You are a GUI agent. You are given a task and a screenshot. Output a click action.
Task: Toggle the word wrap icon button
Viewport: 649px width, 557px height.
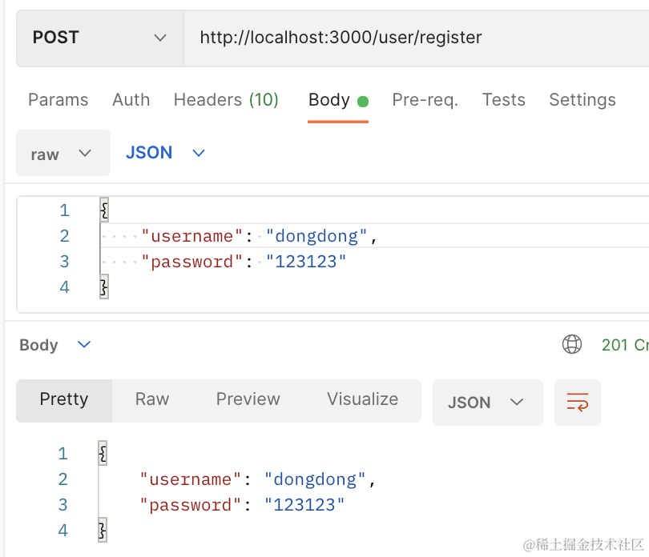click(x=577, y=402)
